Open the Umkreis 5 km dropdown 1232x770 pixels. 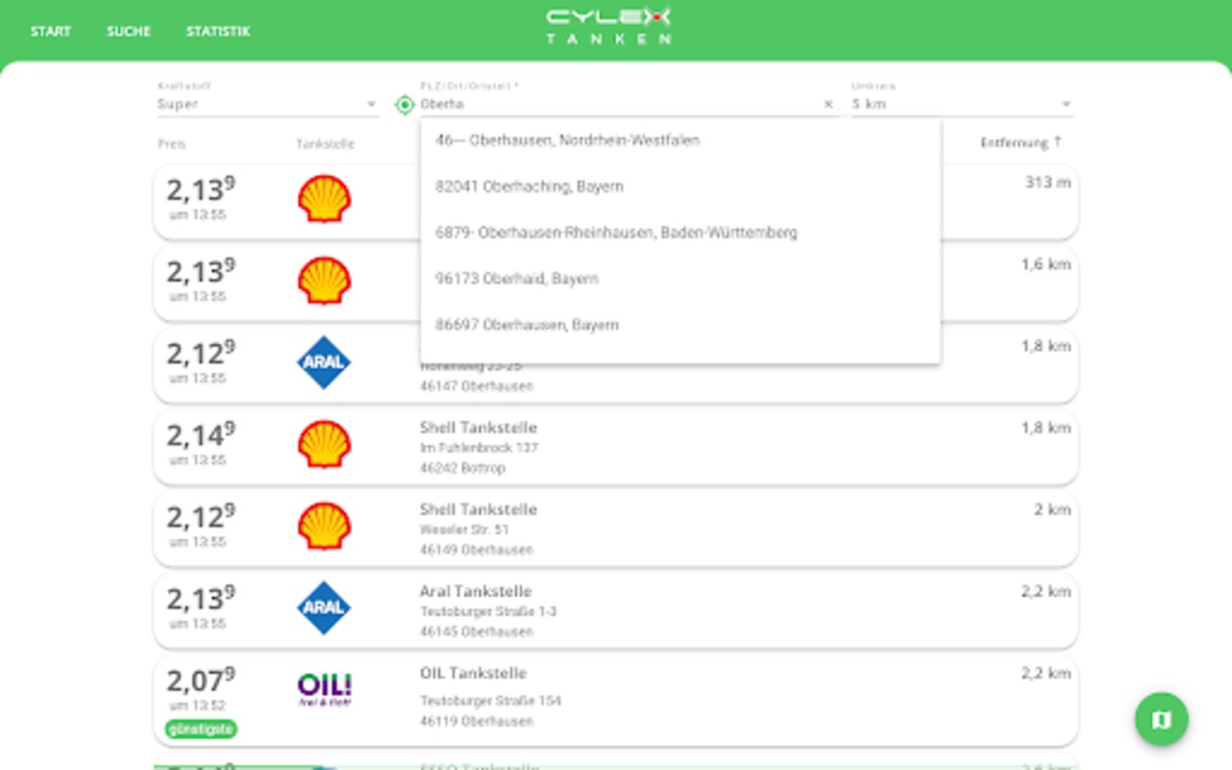[962, 104]
